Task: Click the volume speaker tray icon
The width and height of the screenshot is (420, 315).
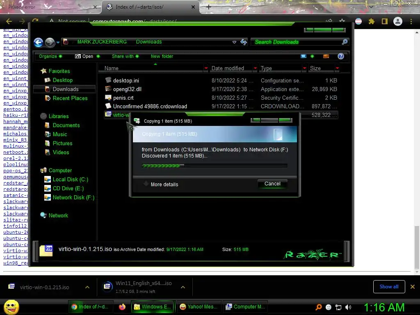Action: pos(349,307)
